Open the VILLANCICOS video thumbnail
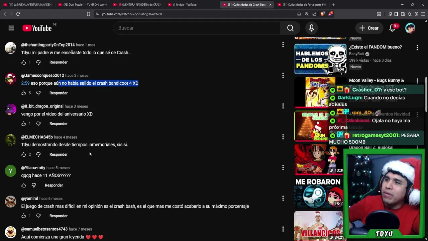Screen dimensions: 428x241 click(319, 226)
